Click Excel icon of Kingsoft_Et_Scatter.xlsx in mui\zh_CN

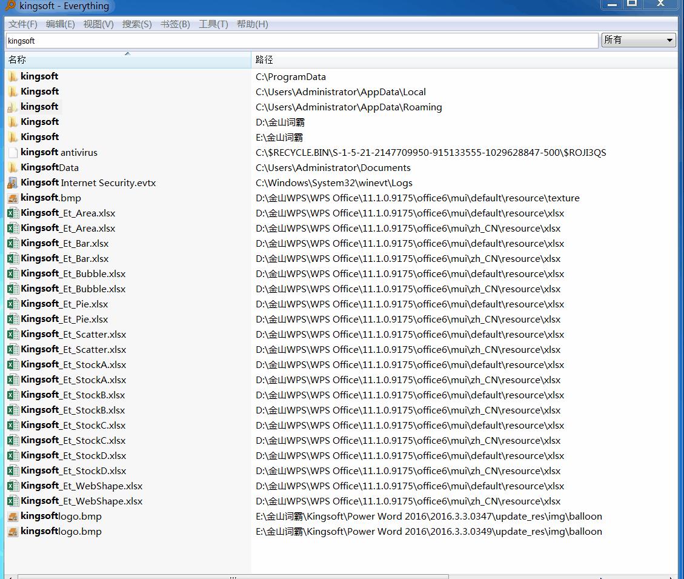[13, 349]
